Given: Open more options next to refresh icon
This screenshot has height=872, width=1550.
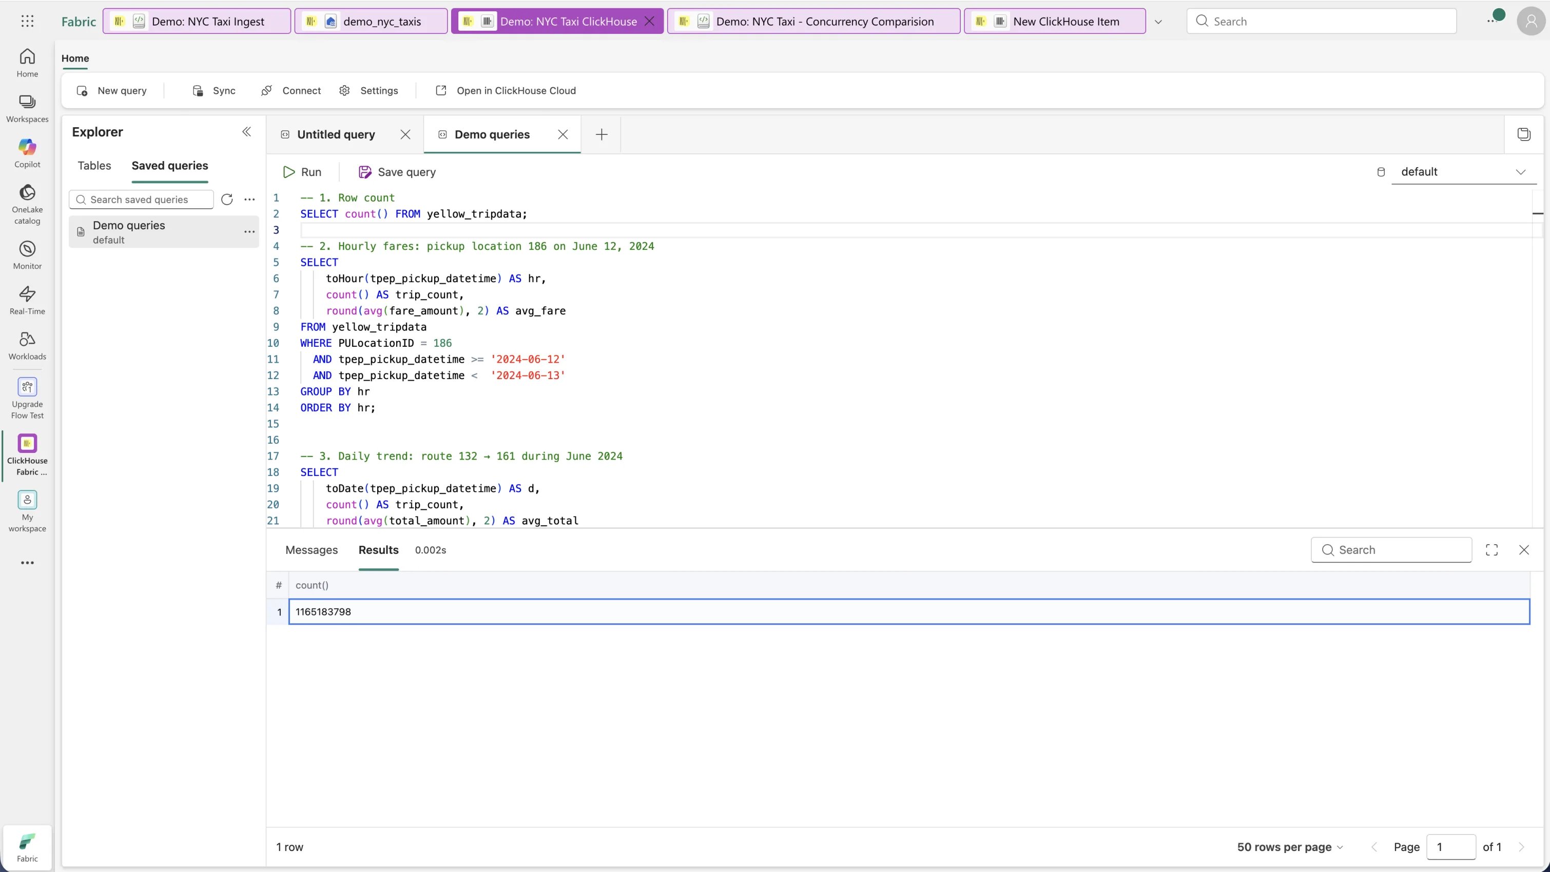Looking at the screenshot, I should click(249, 200).
